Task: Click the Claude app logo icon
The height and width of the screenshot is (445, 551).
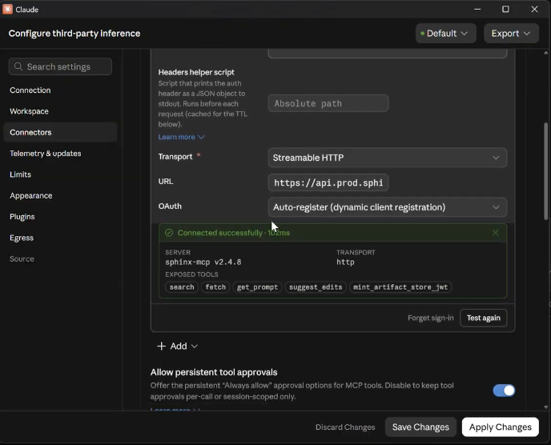Action: tap(7, 9)
